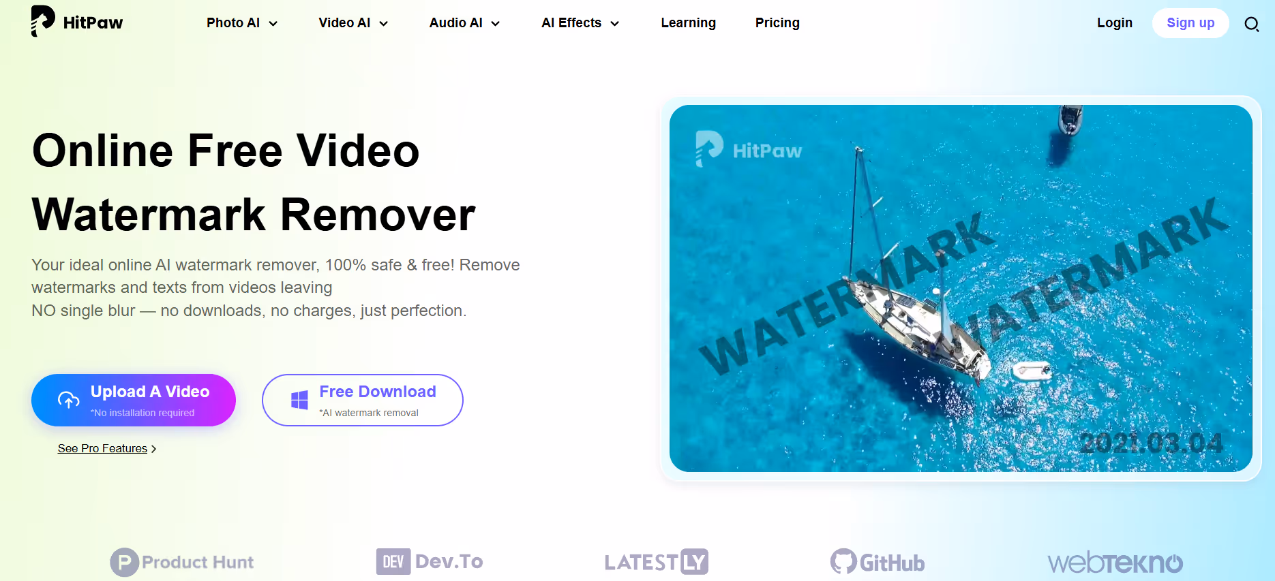Screen dimensions: 1275x581
Task: Click the Webtekno logo
Action: pos(1115,563)
